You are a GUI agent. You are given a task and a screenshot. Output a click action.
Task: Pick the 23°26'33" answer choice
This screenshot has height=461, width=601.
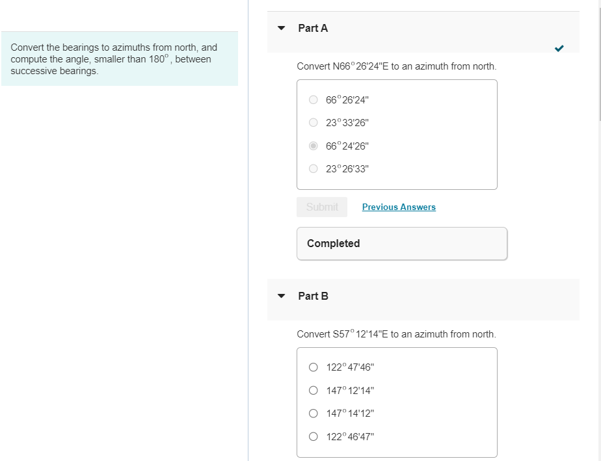point(313,168)
